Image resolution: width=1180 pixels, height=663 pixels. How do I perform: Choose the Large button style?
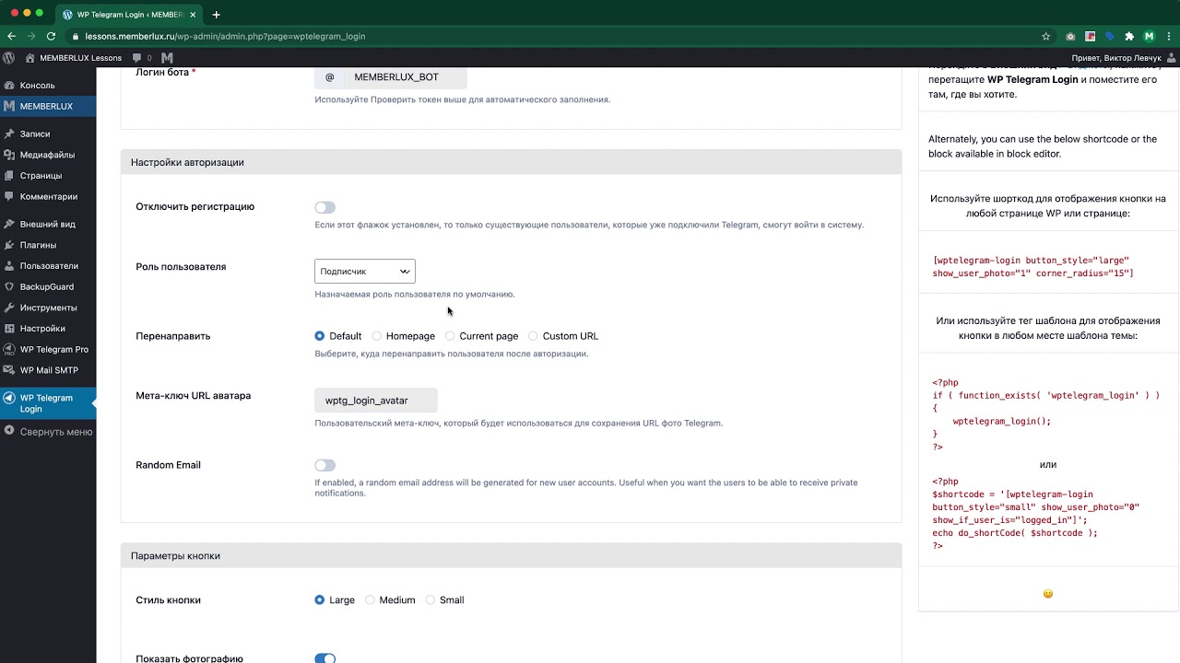pyautogui.click(x=320, y=599)
